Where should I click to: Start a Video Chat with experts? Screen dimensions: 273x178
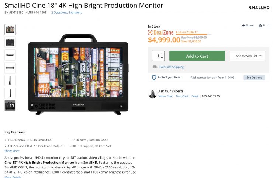[x=165, y=96]
